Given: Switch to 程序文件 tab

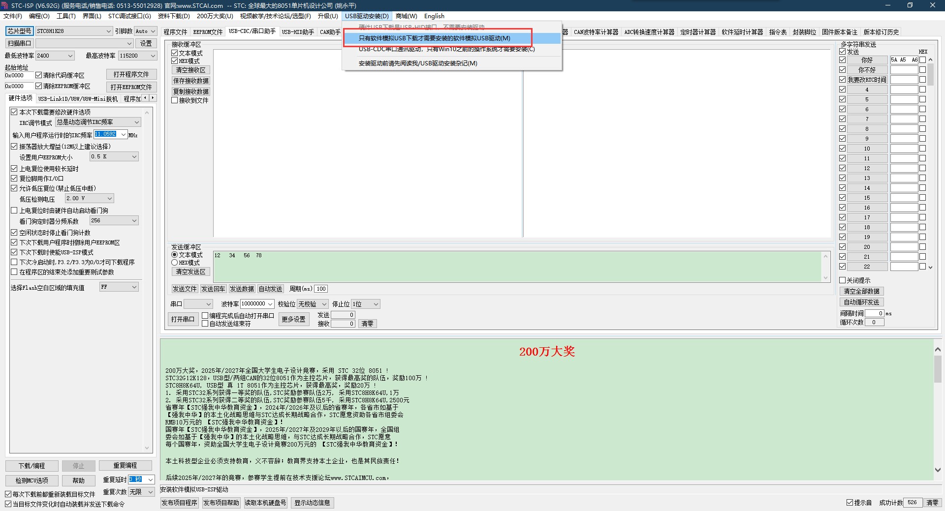Looking at the screenshot, I should click(x=176, y=32).
